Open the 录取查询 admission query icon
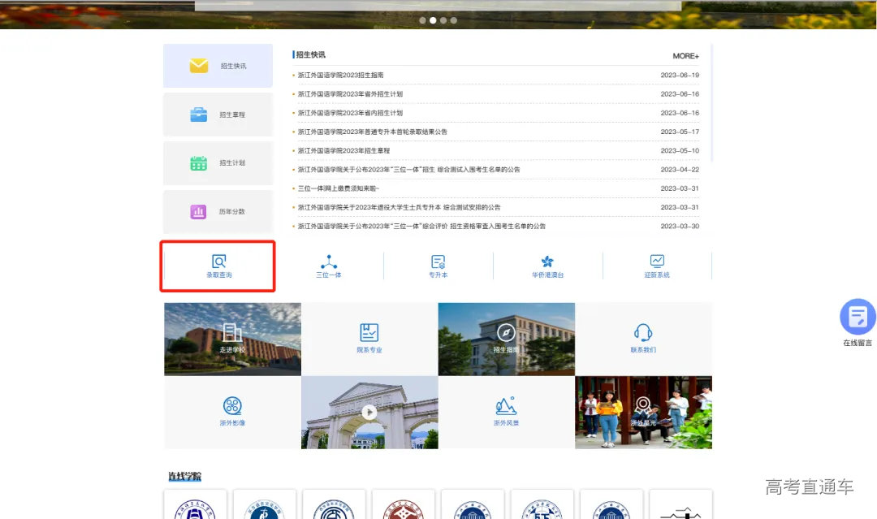This screenshot has height=519, width=877. pos(218,266)
